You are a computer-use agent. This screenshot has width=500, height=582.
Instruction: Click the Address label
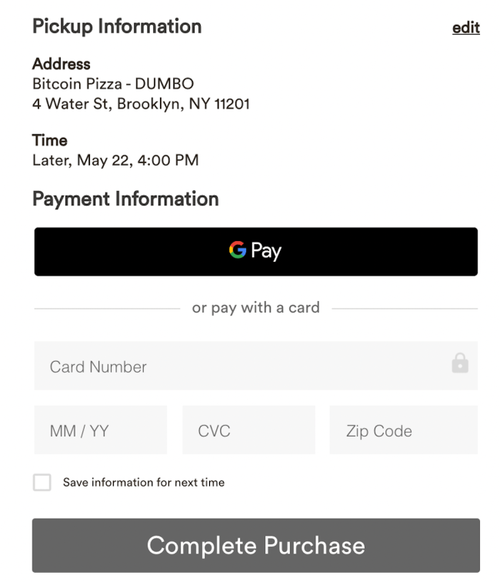coord(61,64)
